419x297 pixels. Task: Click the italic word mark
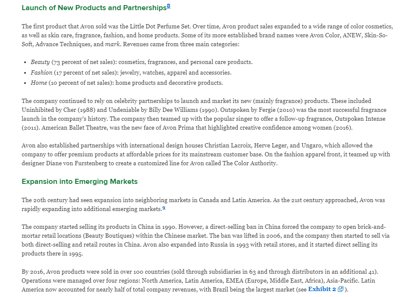click(x=112, y=44)
